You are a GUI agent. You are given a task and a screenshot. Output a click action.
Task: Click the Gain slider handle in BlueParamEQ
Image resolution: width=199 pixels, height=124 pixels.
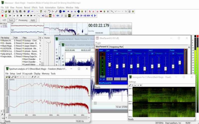110,65
